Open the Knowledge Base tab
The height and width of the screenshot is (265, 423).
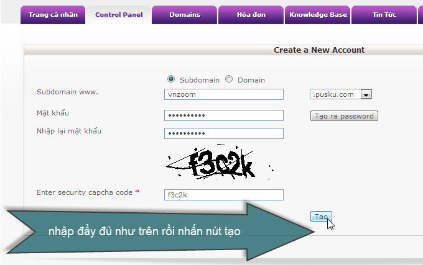[318, 15]
